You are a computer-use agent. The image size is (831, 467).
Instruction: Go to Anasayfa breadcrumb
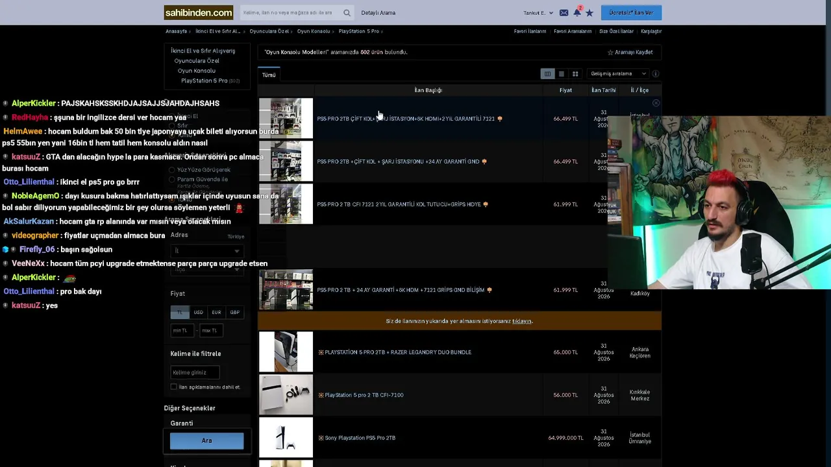pos(176,31)
